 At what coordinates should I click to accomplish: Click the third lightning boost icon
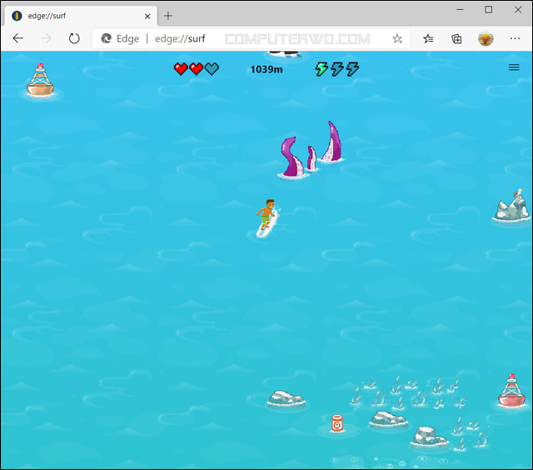pyautogui.click(x=352, y=69)
